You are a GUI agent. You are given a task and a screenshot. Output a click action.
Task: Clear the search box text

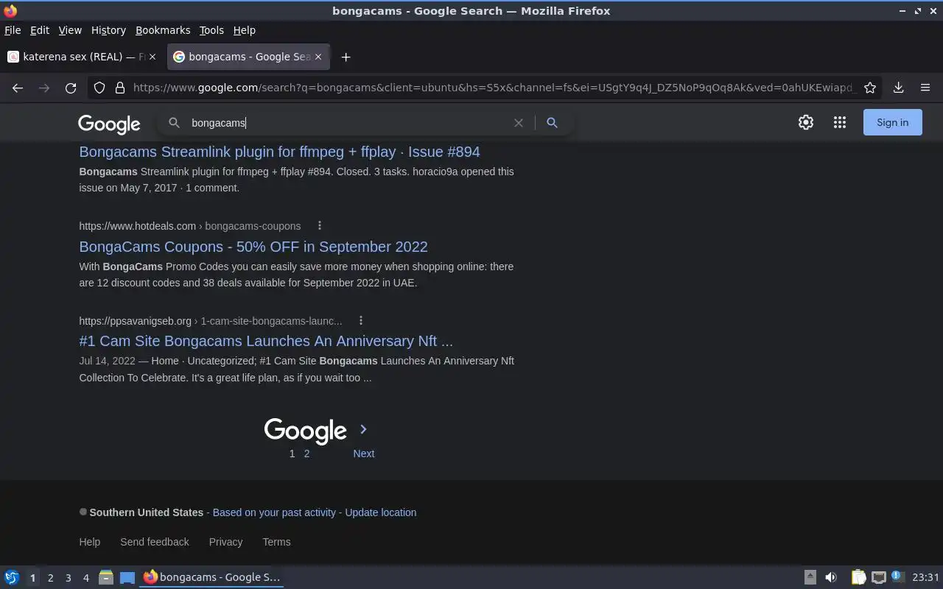tap(519, 123)
